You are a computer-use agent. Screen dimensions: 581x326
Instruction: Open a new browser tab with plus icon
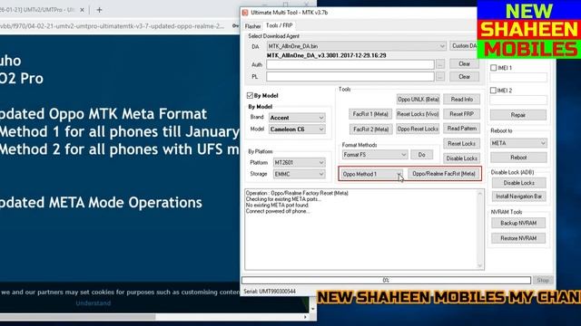pos(99,10)
